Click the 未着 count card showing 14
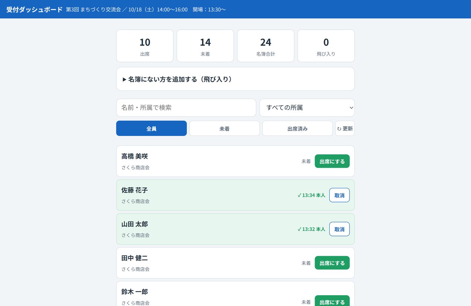Image resolution: width=471 pixels, height=306 pixels. tap(205, 46)
